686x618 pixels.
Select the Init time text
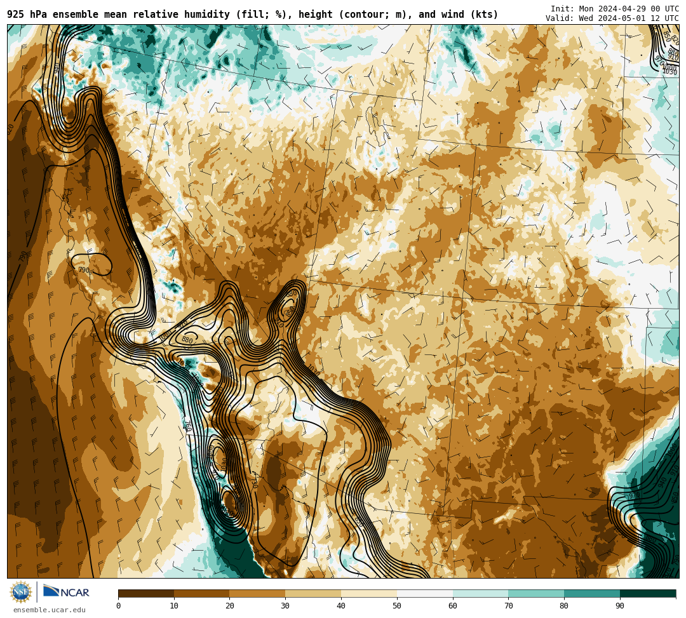[x=615, y=9]
